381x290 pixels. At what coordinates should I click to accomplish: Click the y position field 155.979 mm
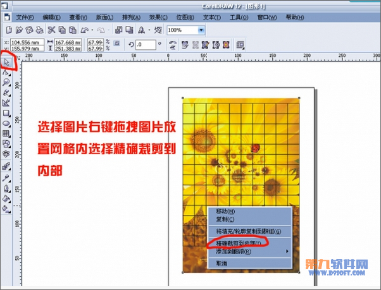[27, 49]
